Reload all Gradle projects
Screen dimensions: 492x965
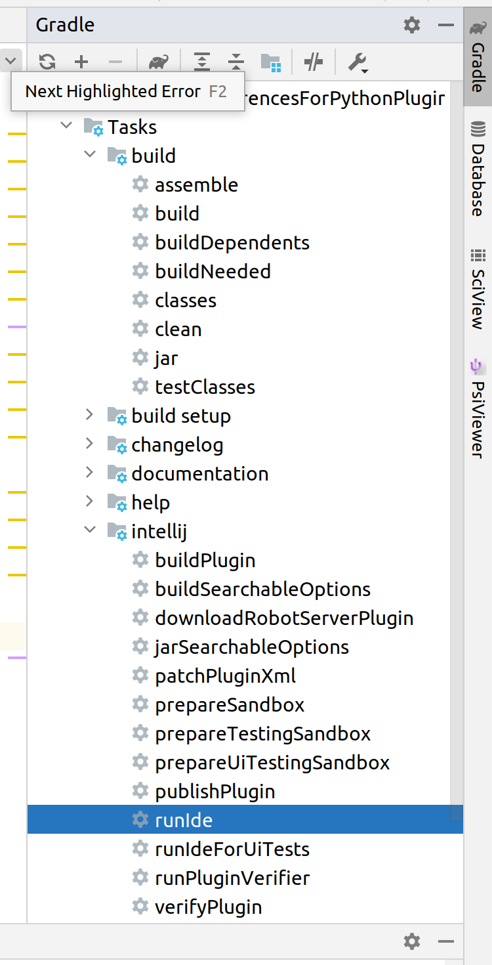coord(47,61)
